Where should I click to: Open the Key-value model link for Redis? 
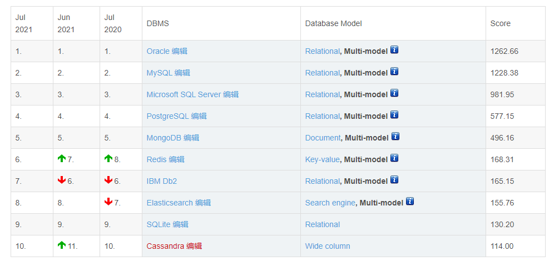pyautogui.click(x=322, y=159)
